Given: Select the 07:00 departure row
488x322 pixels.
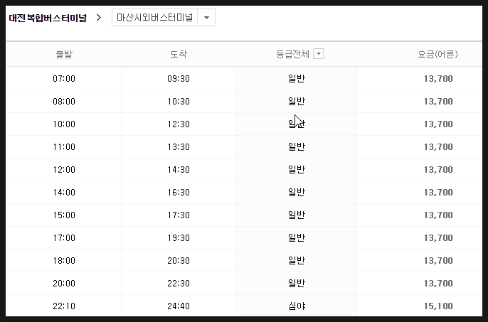Looking at the screenshot, I should (x=244, y=79).
